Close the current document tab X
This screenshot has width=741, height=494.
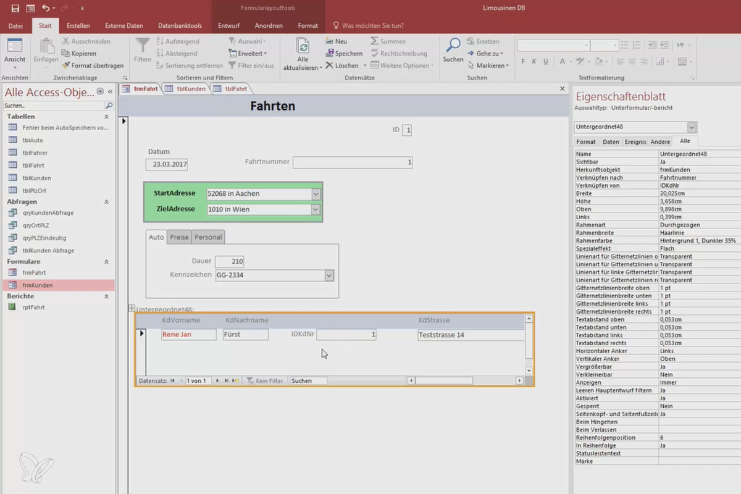tap(562, 88)
